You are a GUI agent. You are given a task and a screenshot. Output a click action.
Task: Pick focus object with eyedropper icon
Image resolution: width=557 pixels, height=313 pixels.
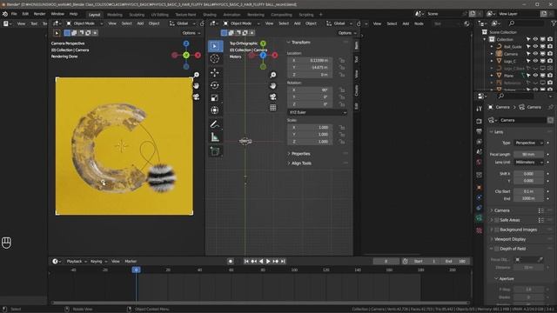tap(540, 259)
